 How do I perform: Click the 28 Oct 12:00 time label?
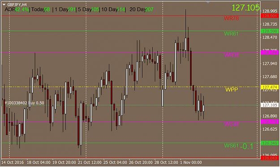click(166, 163)
